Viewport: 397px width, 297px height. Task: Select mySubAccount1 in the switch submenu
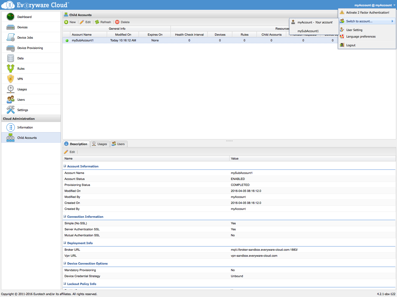(x=308, y=31)
